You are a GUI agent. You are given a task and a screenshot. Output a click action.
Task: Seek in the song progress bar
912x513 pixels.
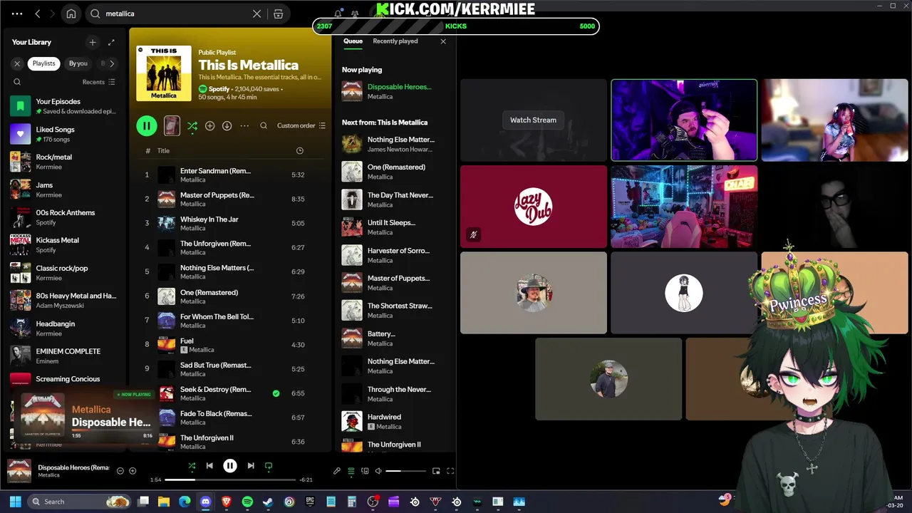pyautogui.click(x=230, y=480)
